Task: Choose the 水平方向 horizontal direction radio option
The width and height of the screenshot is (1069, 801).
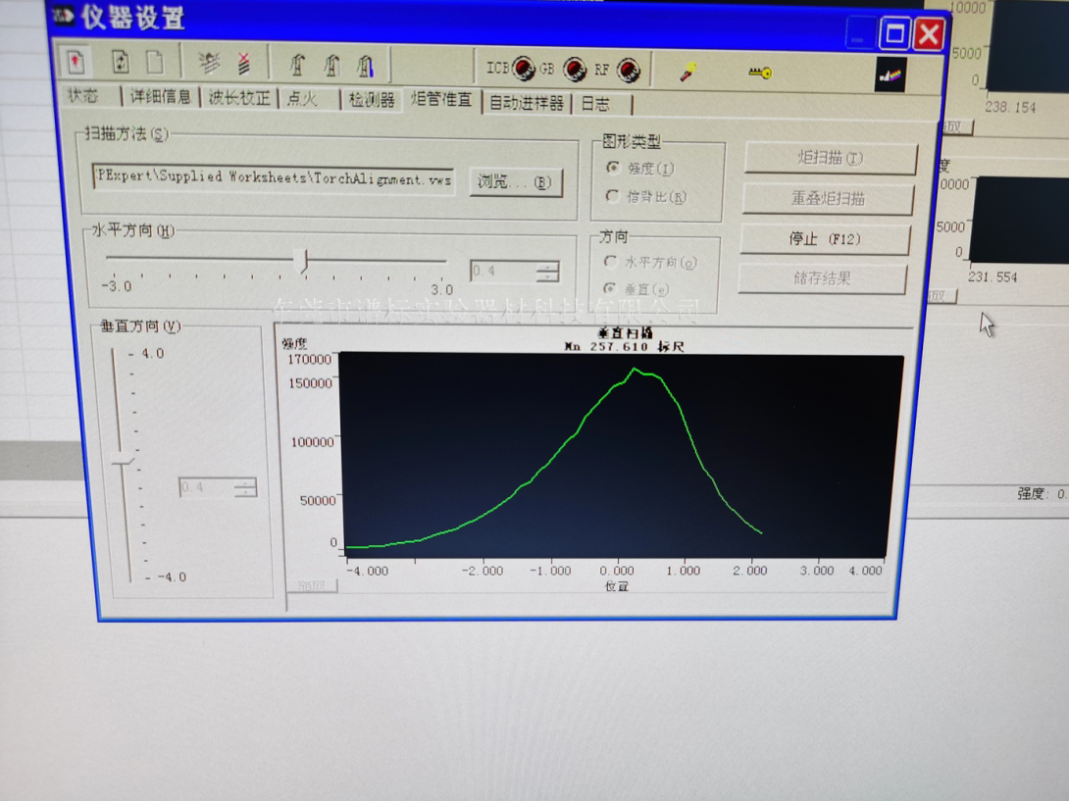Action: click(x=611, y=262)
